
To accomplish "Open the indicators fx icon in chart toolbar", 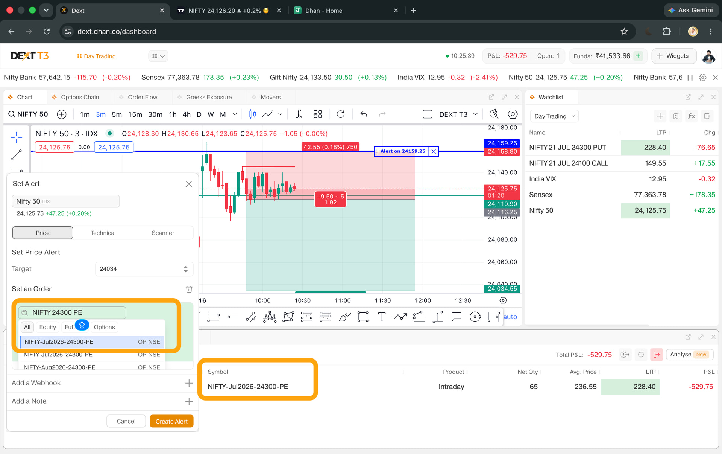I will 299,114.
